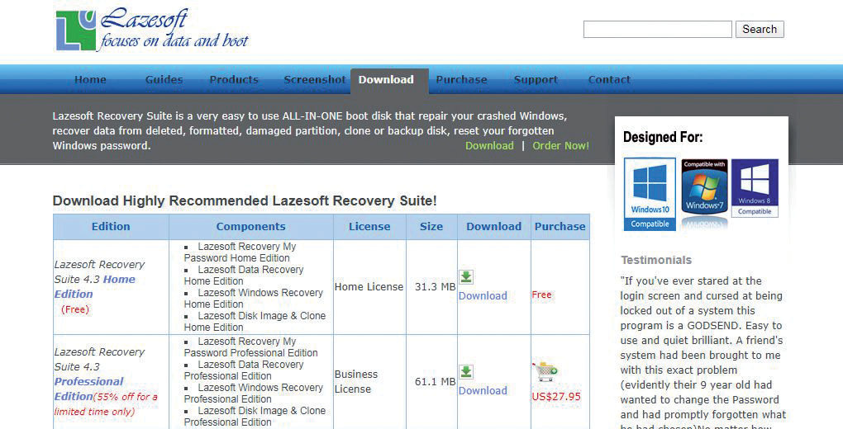Image resolution: width=843 pixels, height=429 pixels.
Task: Click the (Free) label under Home Edition
Action: 74,309
